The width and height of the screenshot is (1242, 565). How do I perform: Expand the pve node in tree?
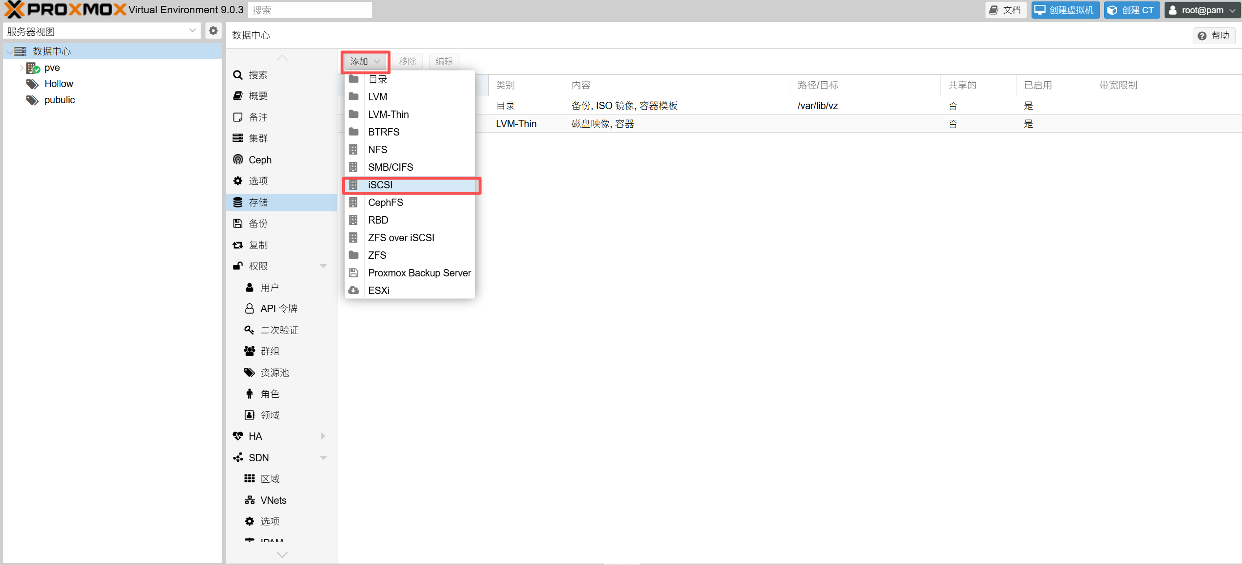[x=21, y=68]
